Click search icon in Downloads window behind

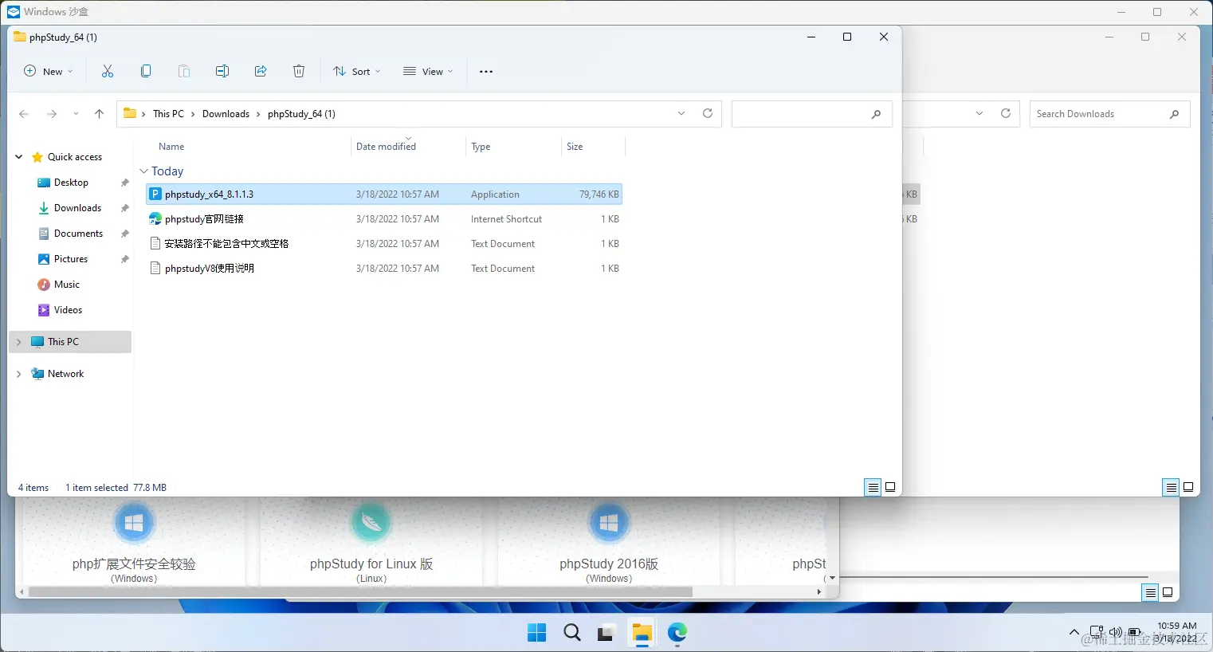(x=1174, y=114)
